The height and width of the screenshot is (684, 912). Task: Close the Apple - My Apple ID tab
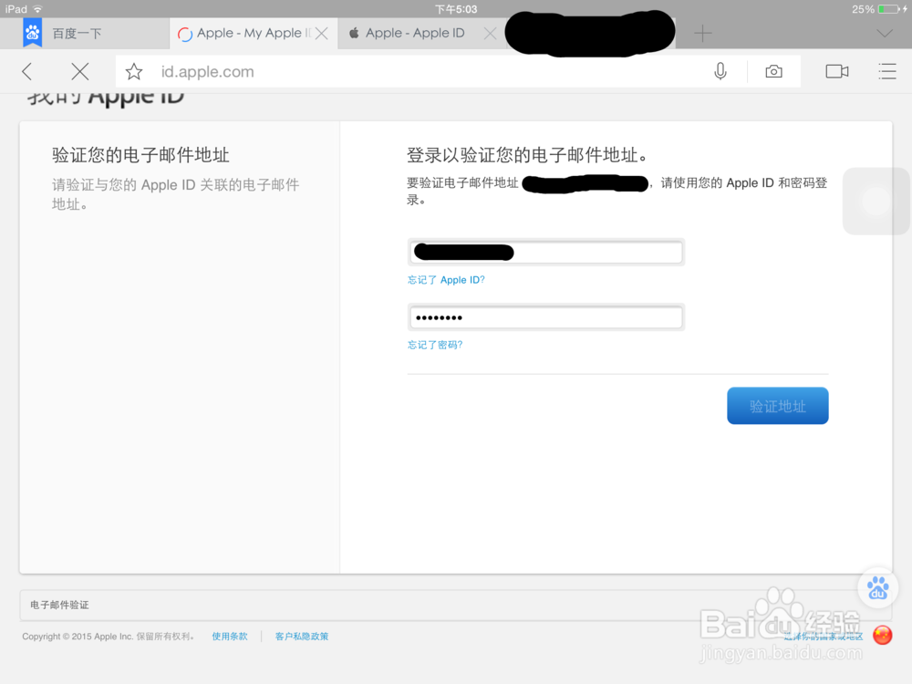[x=321, y=33]
